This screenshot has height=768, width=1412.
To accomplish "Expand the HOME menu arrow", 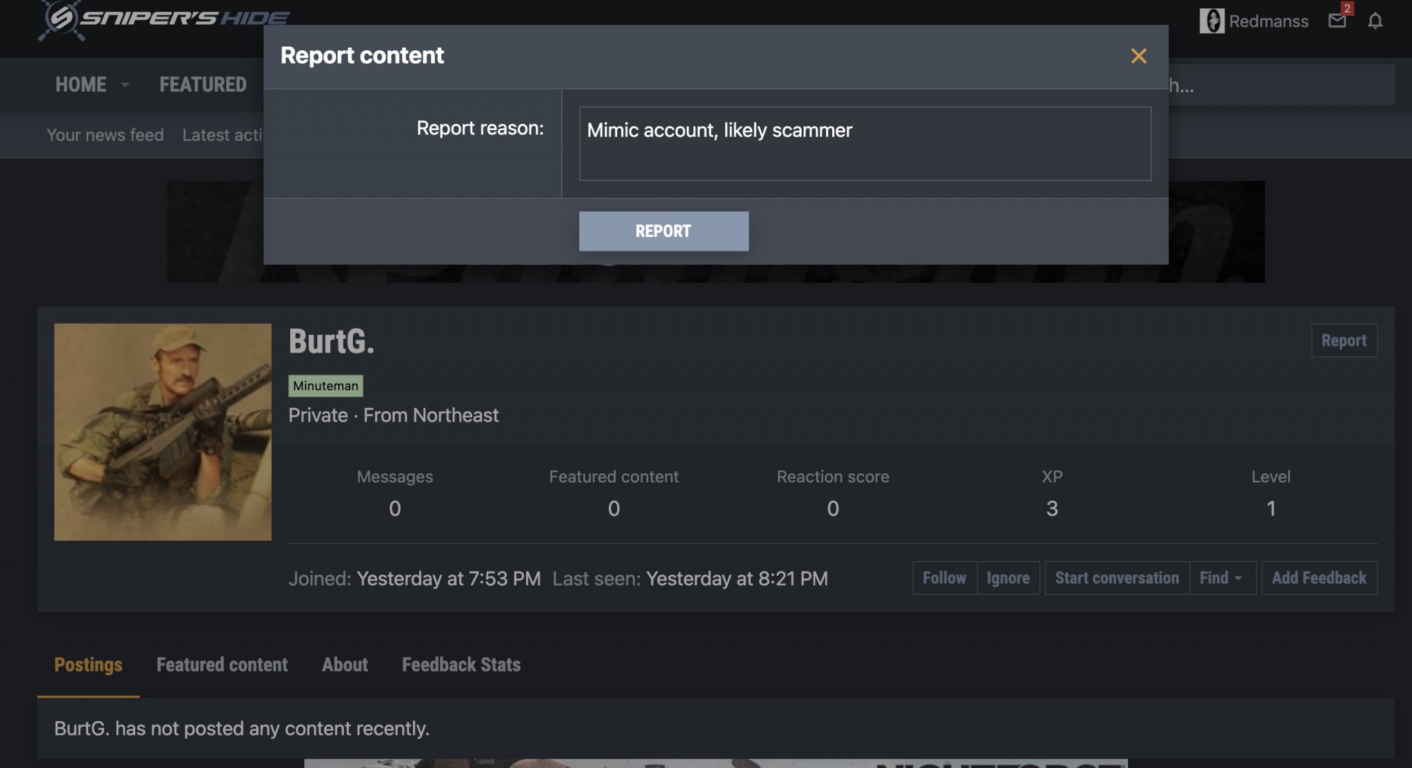I will pyautogui.click(x=125, y=85).
